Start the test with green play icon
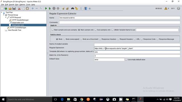Viewport: 182px width, 102px height. tap(46, 8)
